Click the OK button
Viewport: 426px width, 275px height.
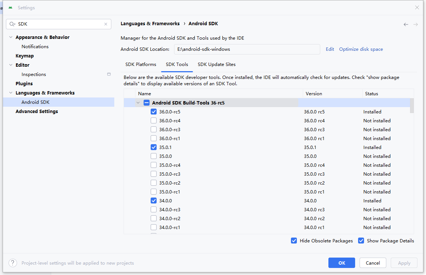pyautogui.click(x=341, y=263)
